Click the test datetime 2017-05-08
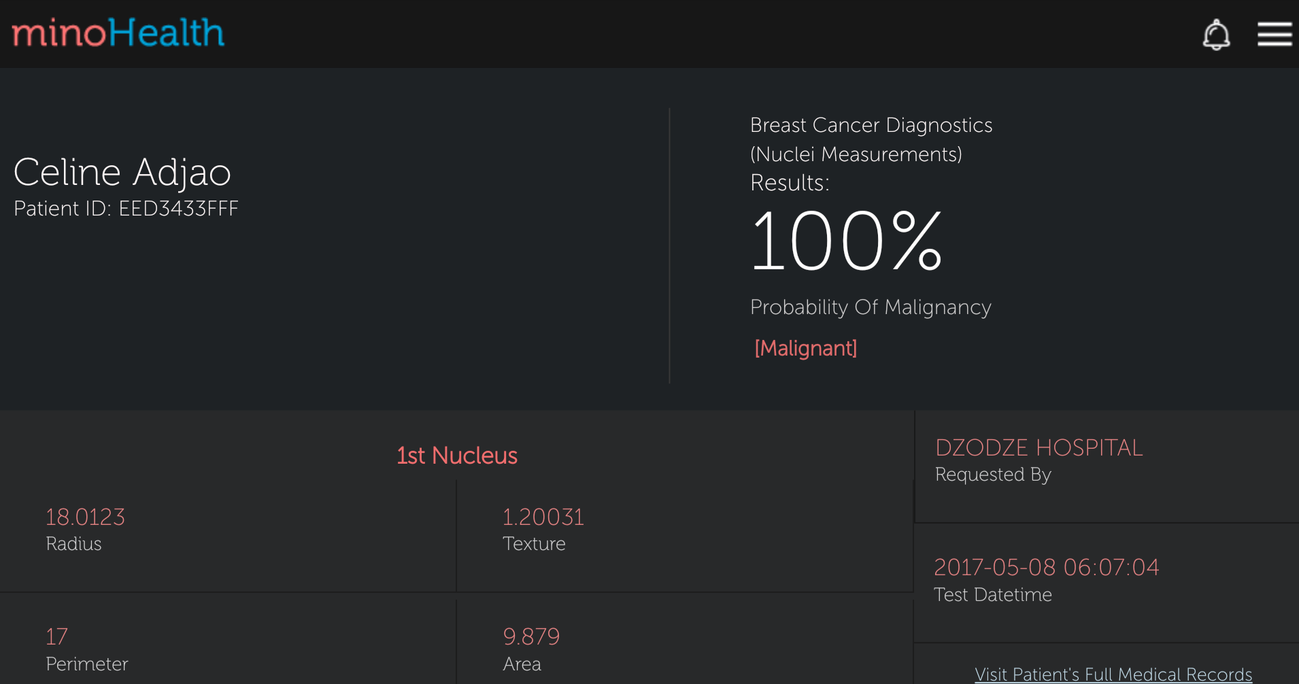This screenshot has width=1299, height=684. pyautogui.click(x=1046, y=567)
